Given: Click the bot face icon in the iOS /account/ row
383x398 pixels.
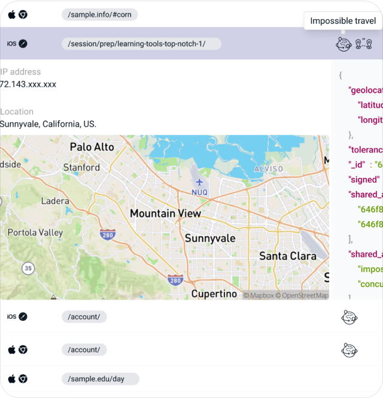Looking at the screenshot, I should (x=349, y=316).
